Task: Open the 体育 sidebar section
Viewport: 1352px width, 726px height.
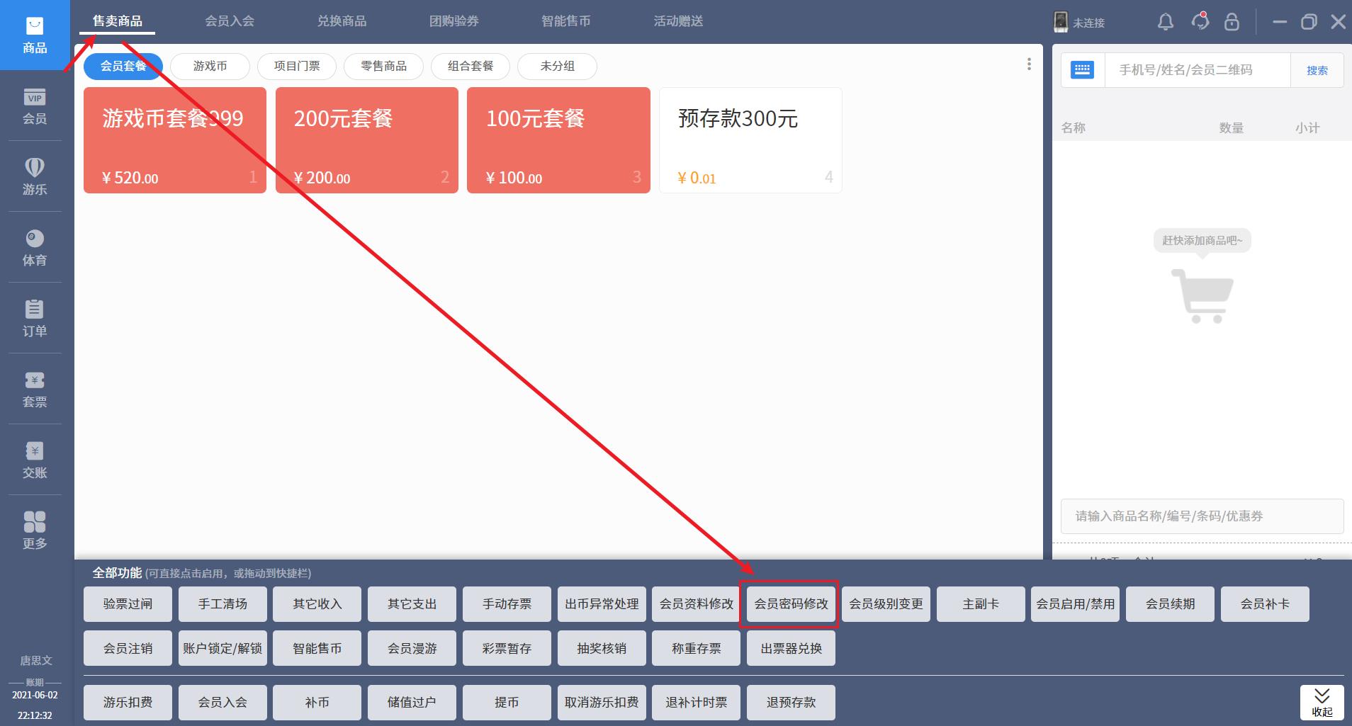Action: pyautogui.click(x=35, y=248)
